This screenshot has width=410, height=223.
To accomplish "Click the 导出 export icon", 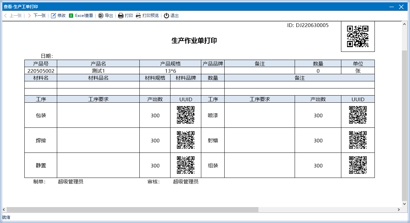I will (x=101, y=16).
